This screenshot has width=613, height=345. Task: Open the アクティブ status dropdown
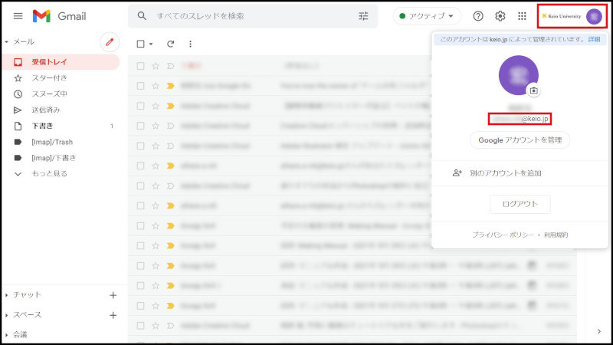pyautogui.click(x=428, y=16)
